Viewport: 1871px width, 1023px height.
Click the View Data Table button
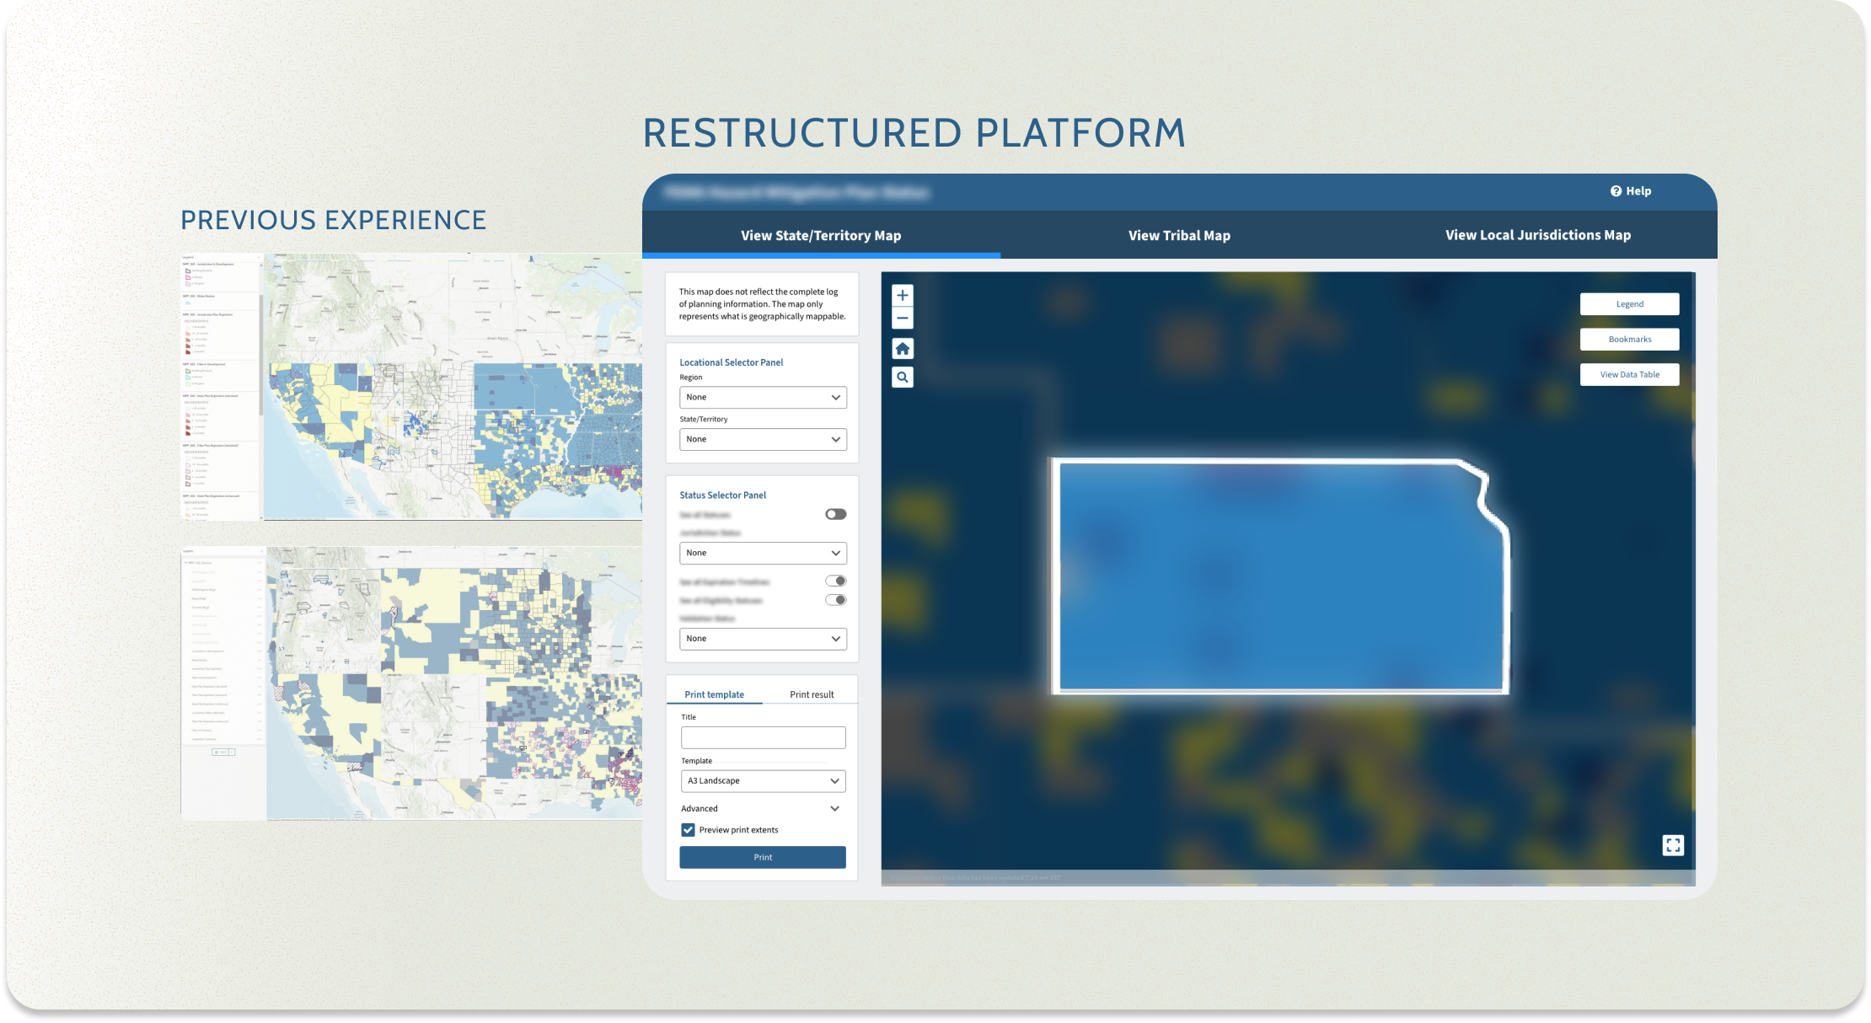click(1629, 375)
